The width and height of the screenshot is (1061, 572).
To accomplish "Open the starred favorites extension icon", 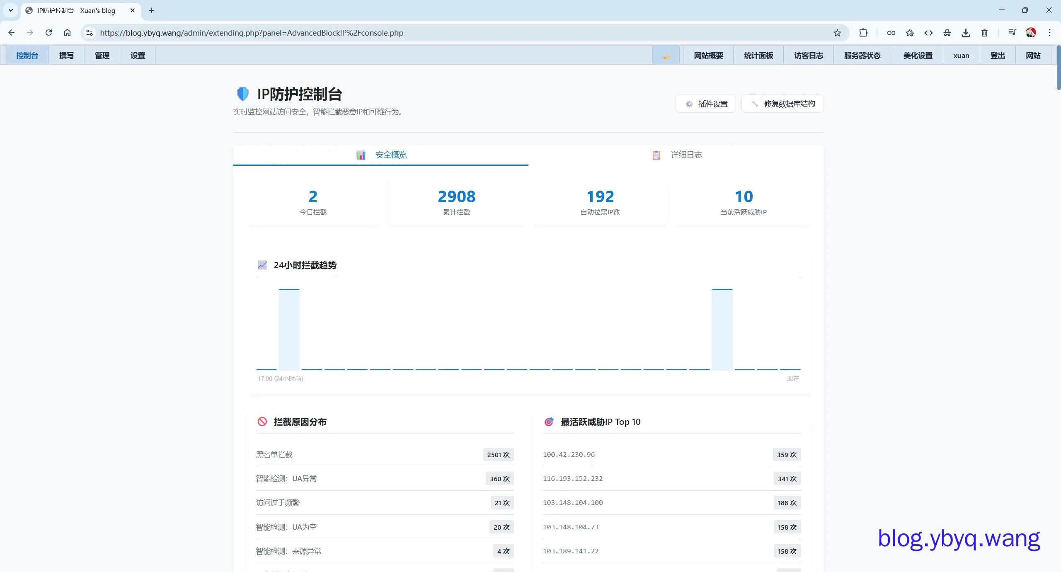I will (x=910, y=33).
